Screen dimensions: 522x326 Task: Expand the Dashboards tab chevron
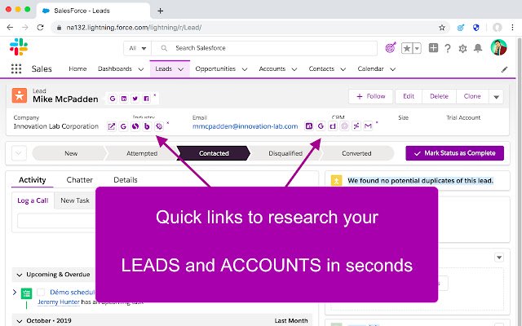pos(141,69)
